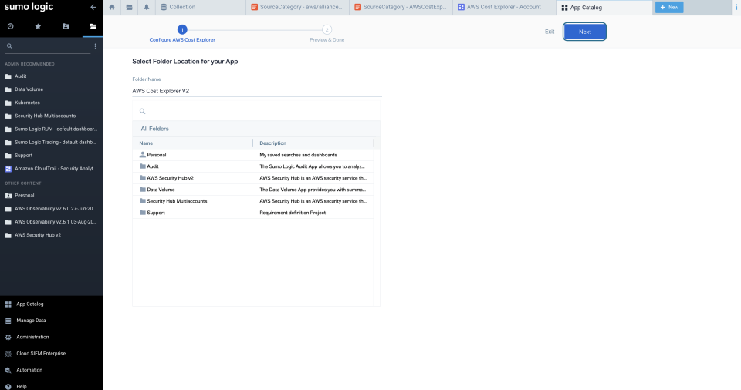Open the sidebar three-dot options menu
This screenshot has height=390, width=741.
(x=96, y=46)
